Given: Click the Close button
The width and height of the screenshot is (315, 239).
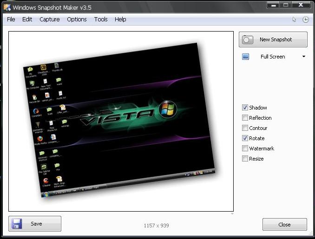Looking at the screenshot, I should tap(285, 224).
